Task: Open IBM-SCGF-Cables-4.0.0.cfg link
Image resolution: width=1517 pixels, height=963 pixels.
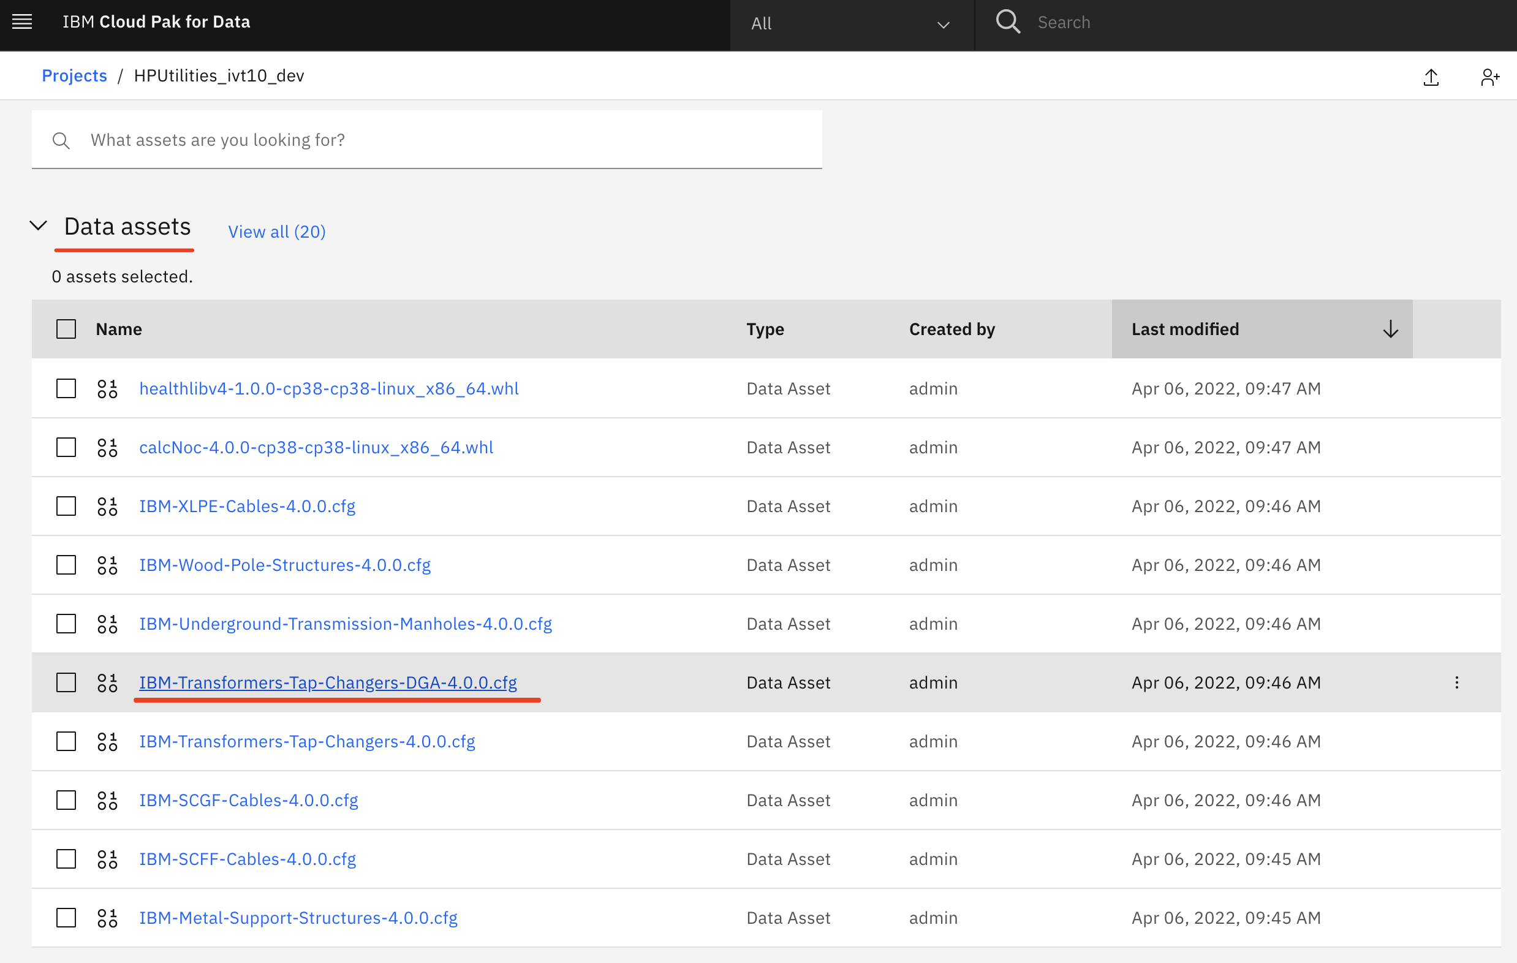Action: (248, 800)
